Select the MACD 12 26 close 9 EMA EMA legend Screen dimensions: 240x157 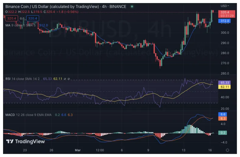coord(28,115)
